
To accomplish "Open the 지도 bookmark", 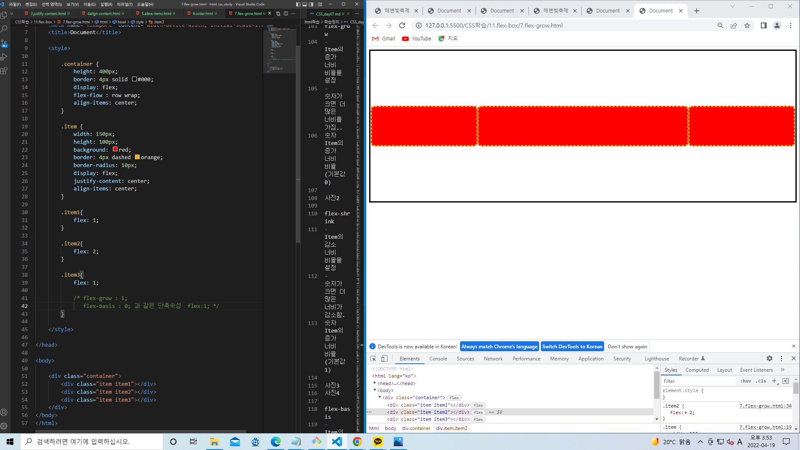I will pyautogui.click(x=448, y=38).
